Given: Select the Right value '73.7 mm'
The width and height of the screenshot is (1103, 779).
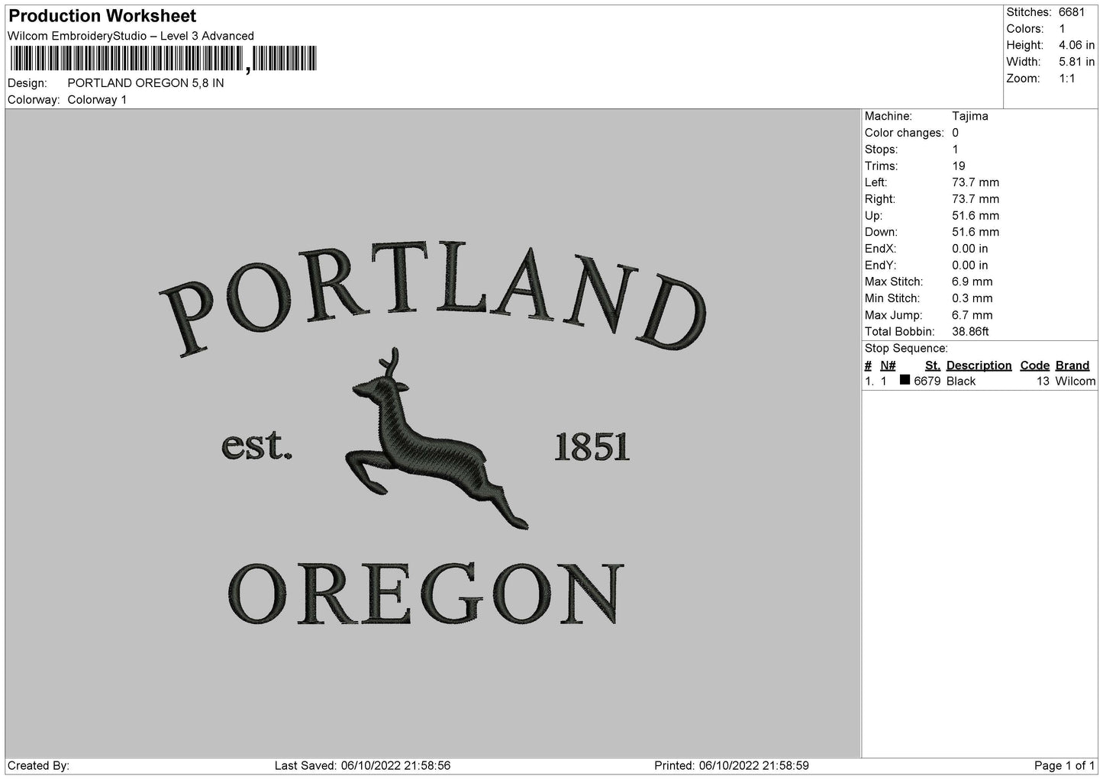Looking at the screenshot, I should point(976,199).
